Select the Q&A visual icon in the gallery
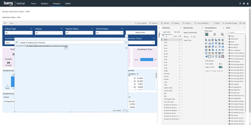 tap(209, 57)
